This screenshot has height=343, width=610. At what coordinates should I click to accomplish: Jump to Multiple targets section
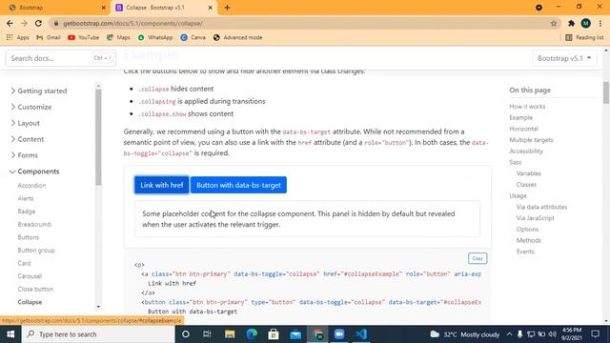point(531,140)
